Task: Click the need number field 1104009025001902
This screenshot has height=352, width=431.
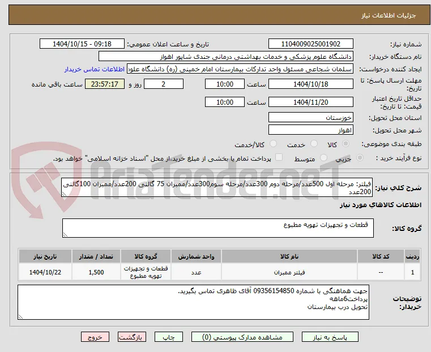Action: click(310, 44)
